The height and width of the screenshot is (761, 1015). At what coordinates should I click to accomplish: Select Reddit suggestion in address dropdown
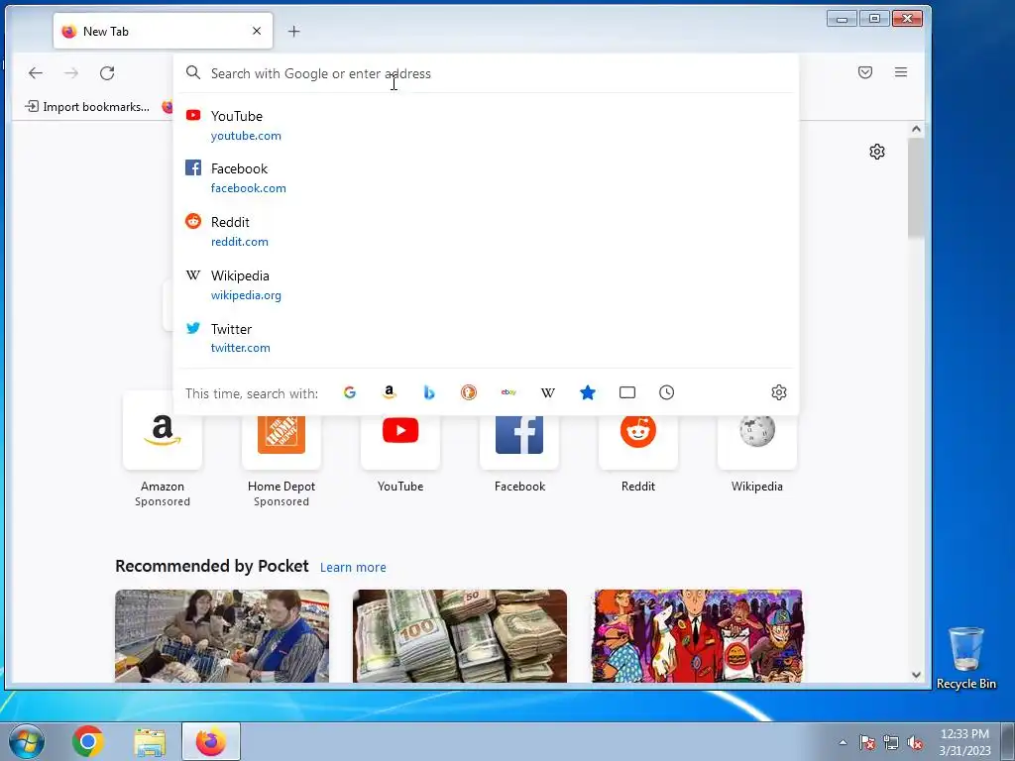click(486, 231)
